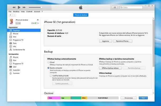The height and width of the screenshot is (106, 161).
Task: Enable Codifica backup locale checkbox
Action: 51,76
